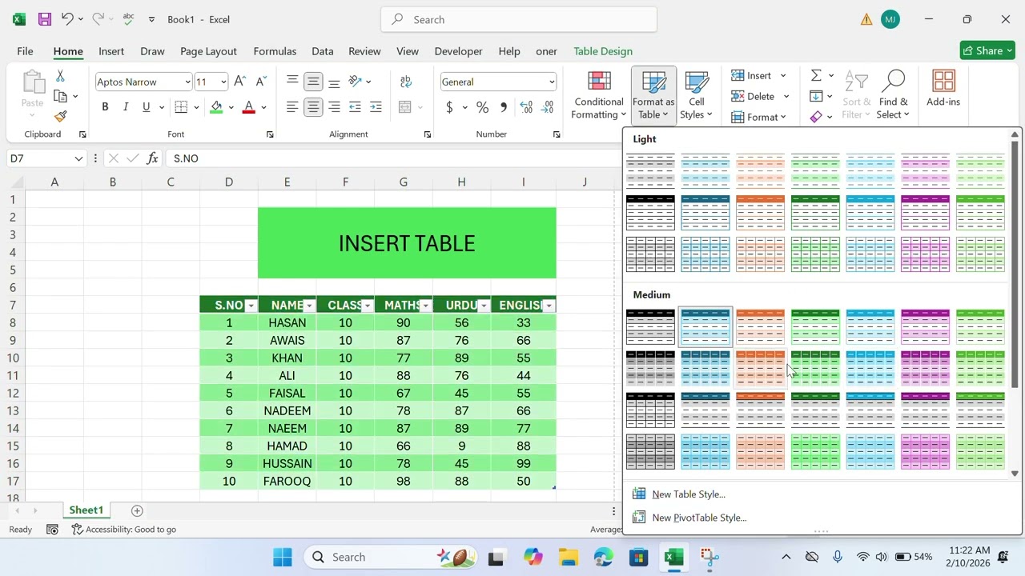Toggle Bold formatting
The height and width of the screenshot is (576, 1025).
coord(105,107)
